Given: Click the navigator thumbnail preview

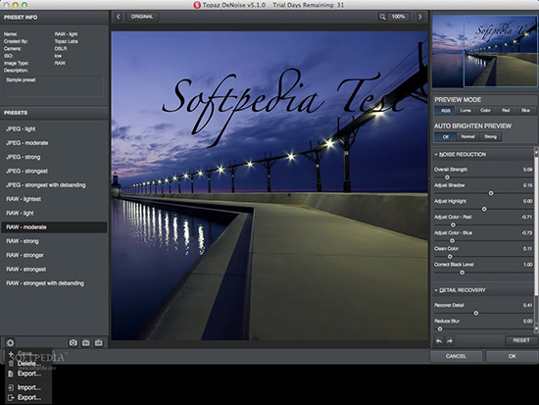Looking at the screenshot, I should coord(484,51).
